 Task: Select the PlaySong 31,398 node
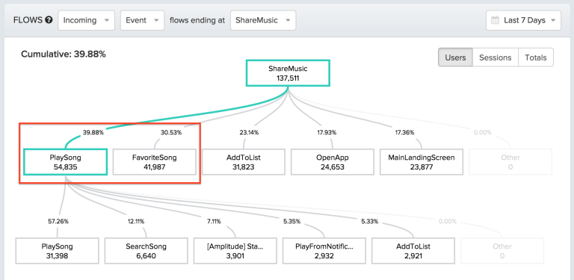click(x=57, y=251)
